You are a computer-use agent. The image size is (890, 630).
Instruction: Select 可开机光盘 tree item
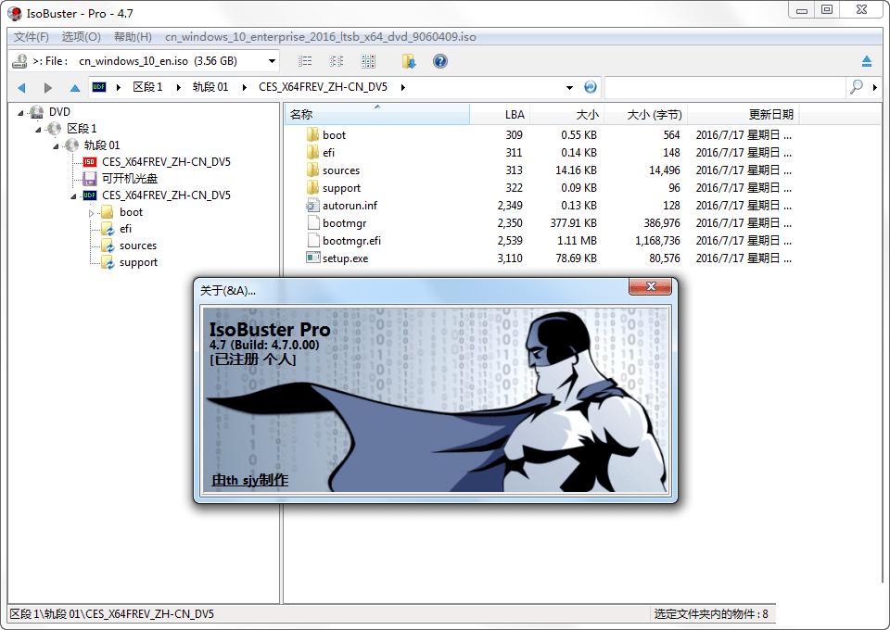click(x=130, y=179)
